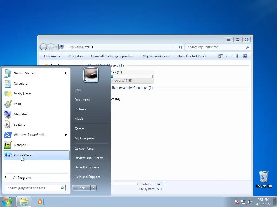Open VM1 user folder
277x207 pixels.
[x=78, y=90]
